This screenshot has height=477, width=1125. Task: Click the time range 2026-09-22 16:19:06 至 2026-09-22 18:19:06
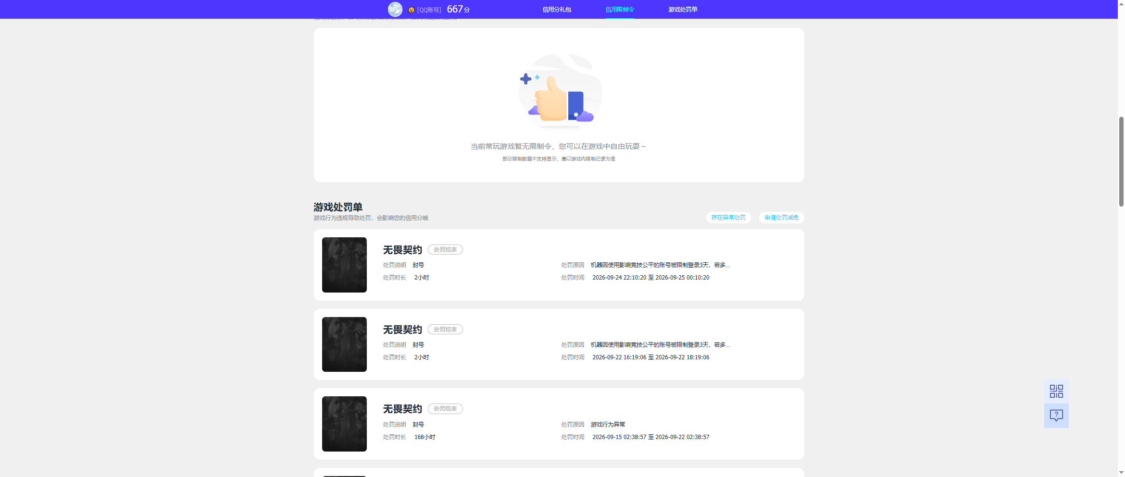pos(651,357)
